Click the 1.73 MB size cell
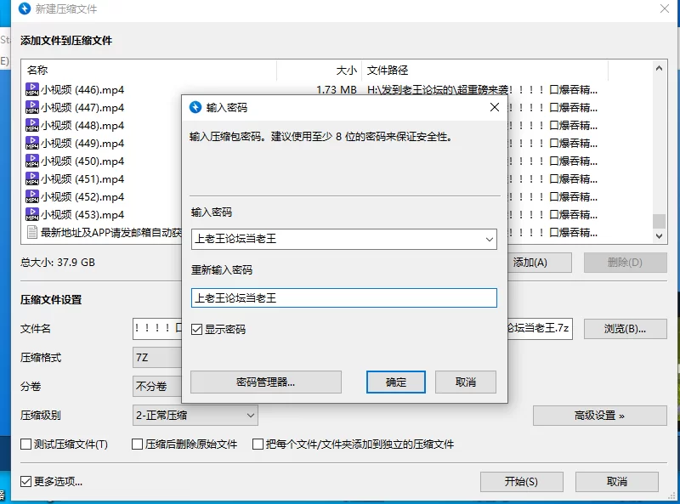Screen dimensions: 680x504 coord(336,90)
